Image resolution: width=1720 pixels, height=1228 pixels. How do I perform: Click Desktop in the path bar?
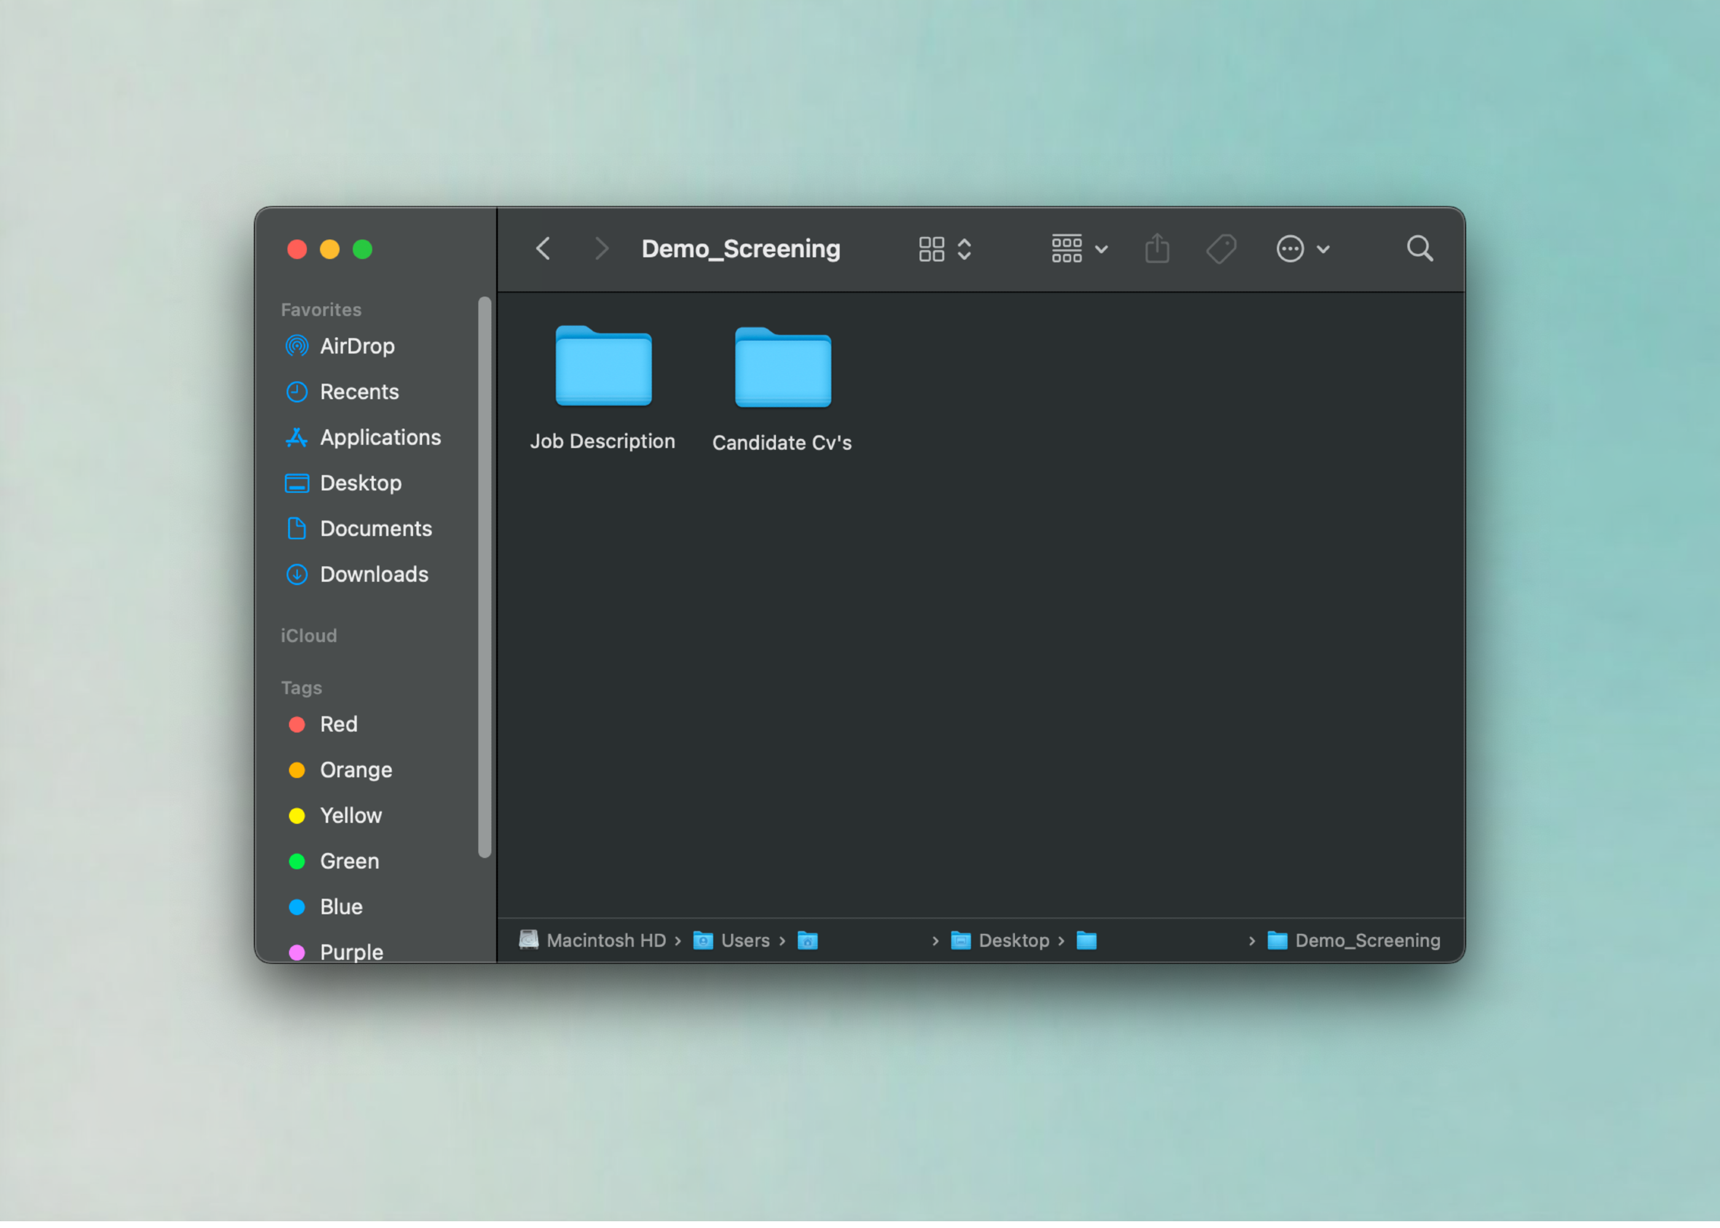pyautogui.click(x=1013, y=940)
